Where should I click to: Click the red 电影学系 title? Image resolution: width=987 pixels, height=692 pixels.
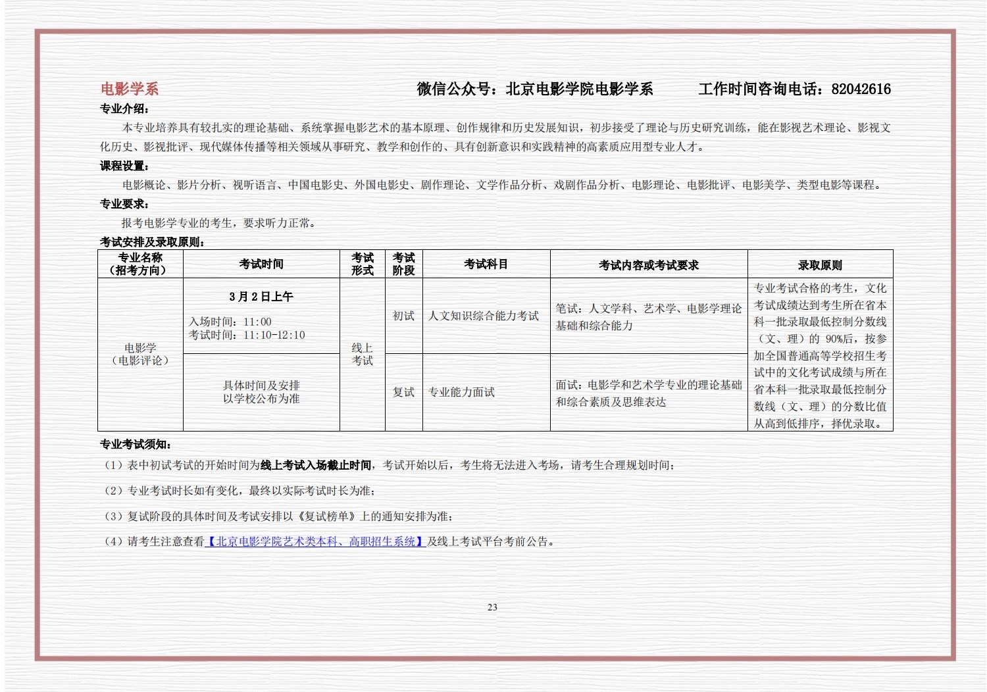[x=129, y=89]
